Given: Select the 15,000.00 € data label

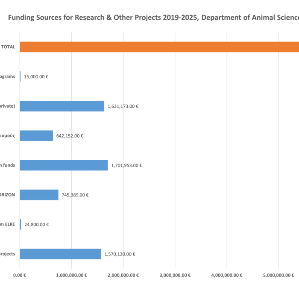Looking at the screenshot, I should pos(36,77).
